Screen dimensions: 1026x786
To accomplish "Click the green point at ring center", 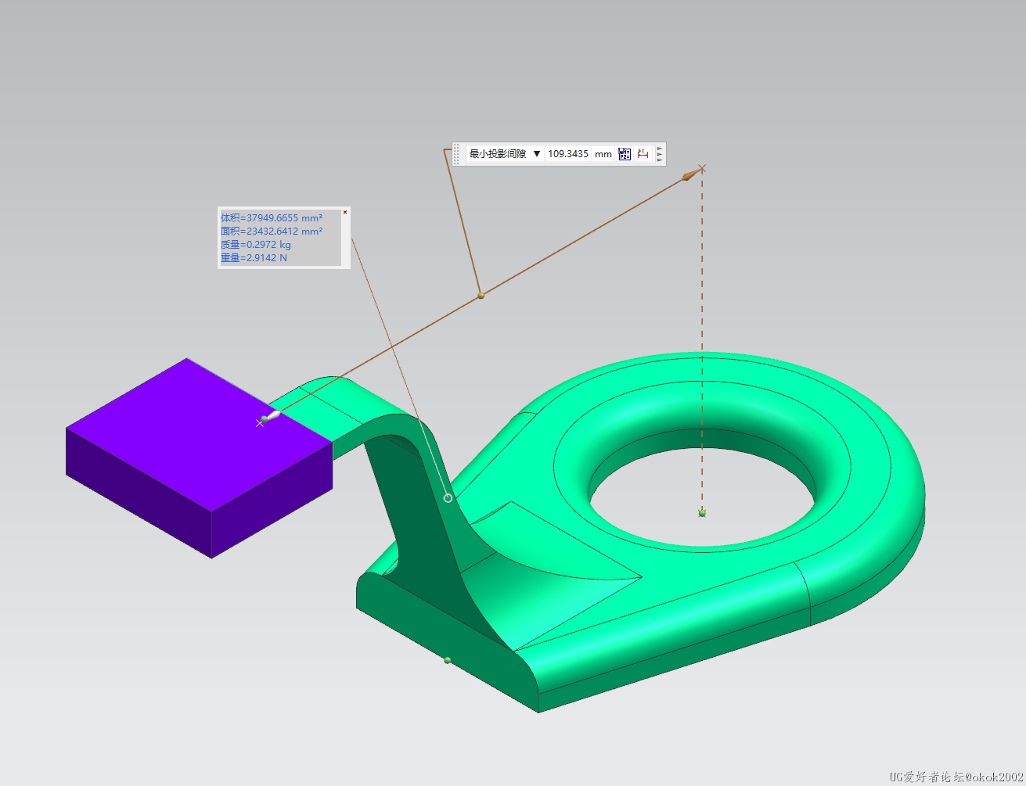I will tap(702, 513).
